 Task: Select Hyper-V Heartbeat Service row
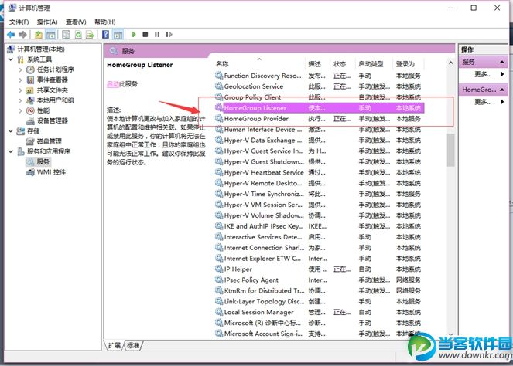tap(319, 172)
